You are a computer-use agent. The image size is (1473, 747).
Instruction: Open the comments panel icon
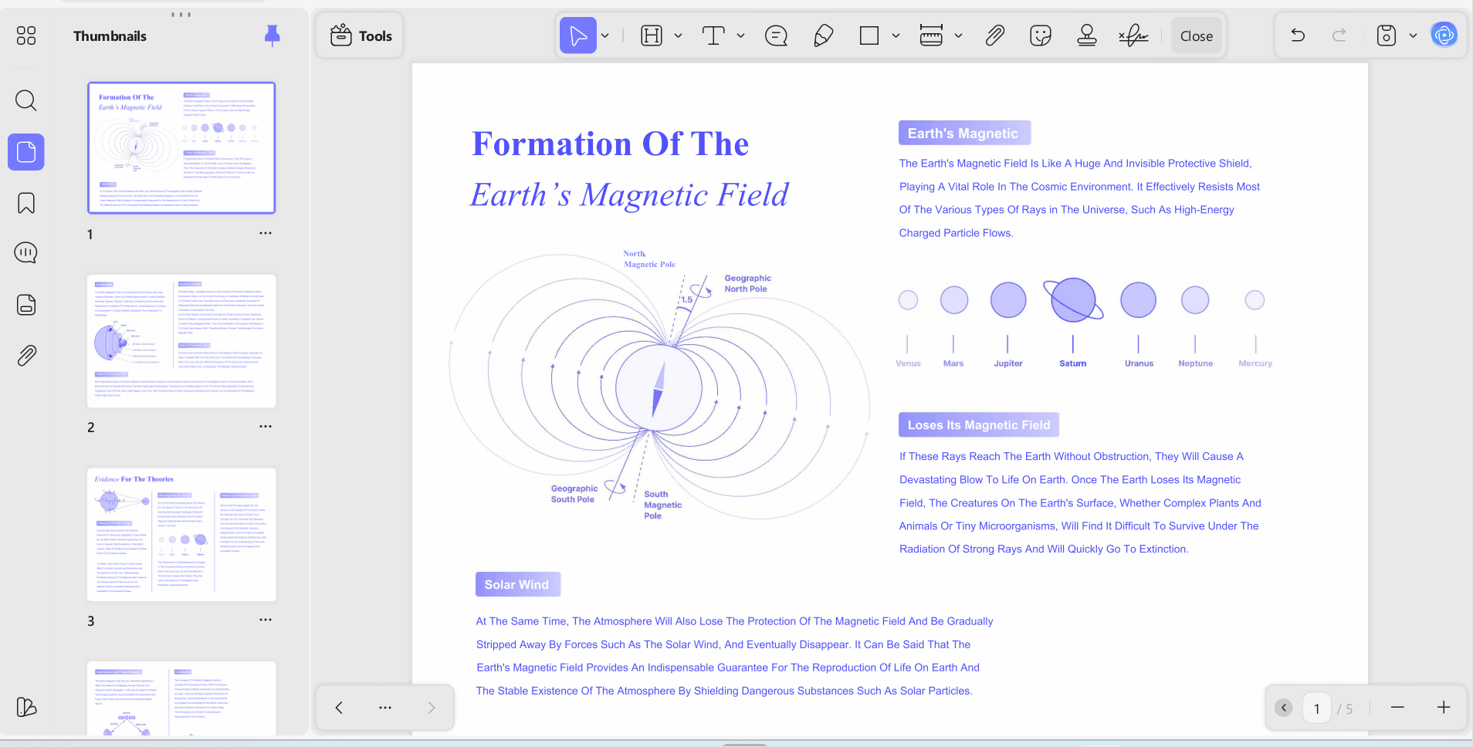coord(26,253)
